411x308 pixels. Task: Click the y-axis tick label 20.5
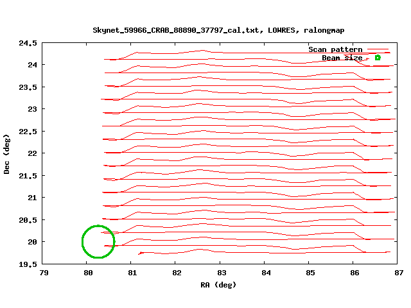click(28, 220)
